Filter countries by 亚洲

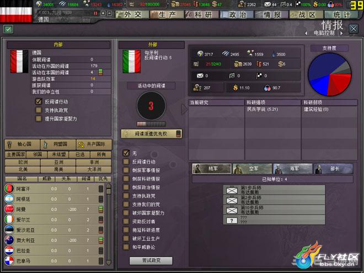tap(58, 162)
